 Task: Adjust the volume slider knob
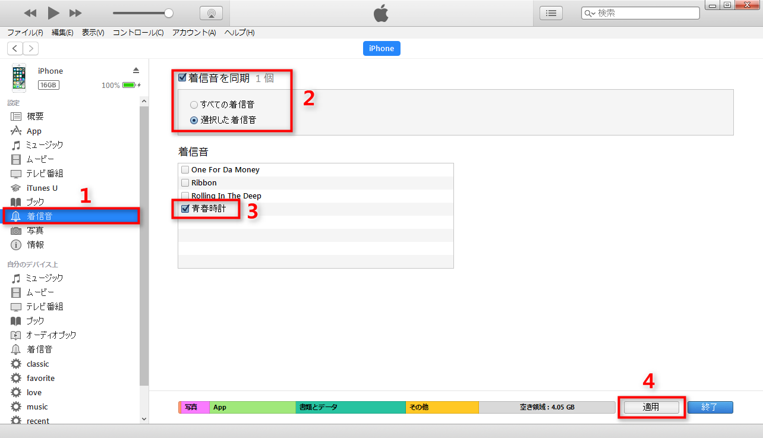point(169,12)
